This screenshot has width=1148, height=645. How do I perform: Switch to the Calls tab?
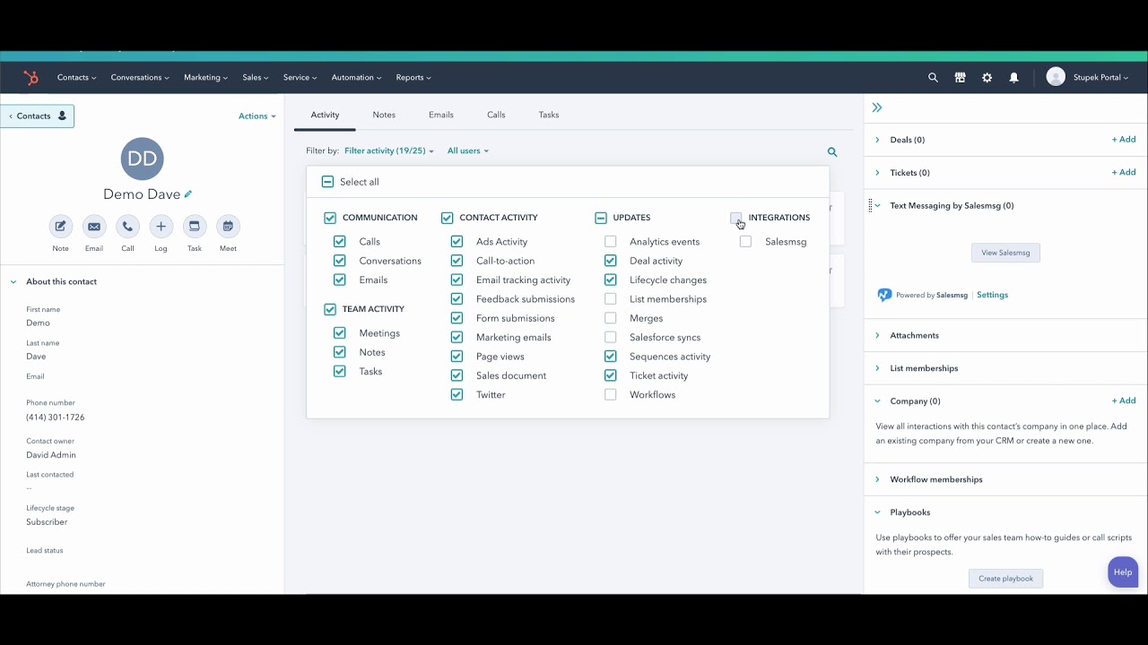496,115
